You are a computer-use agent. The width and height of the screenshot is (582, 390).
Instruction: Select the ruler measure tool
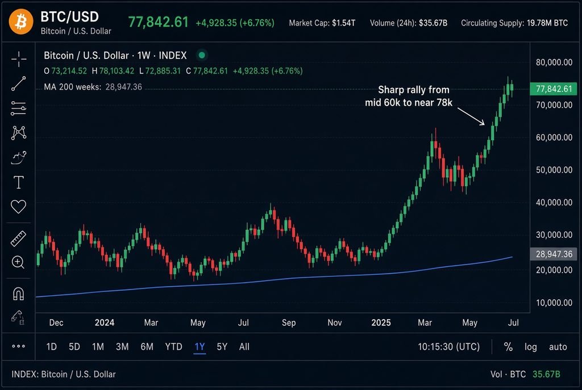click(19, 239)
